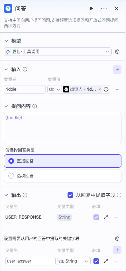Click the info icon beside 输入
The image size is (126, 271).
click(25, 70)
